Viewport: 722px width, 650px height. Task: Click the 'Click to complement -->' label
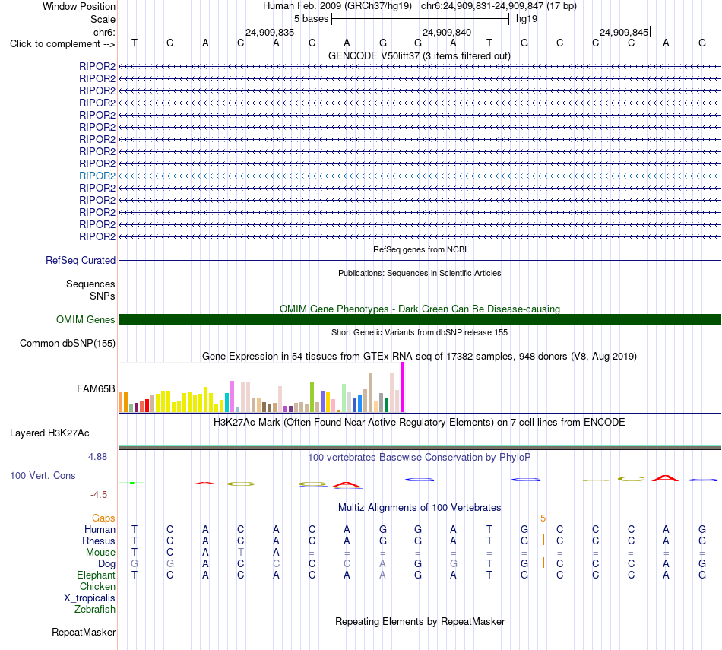click(62, 44)
